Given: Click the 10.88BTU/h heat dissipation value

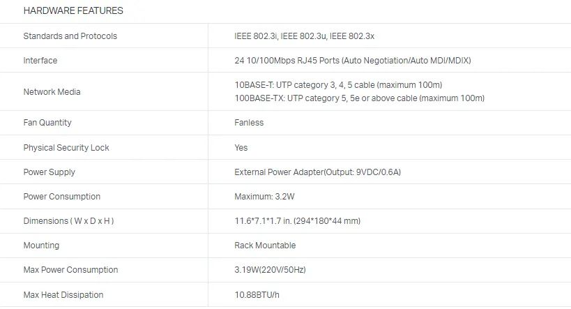Looking at the screenshot, I should pyautogui.click(x=257, y=295).
